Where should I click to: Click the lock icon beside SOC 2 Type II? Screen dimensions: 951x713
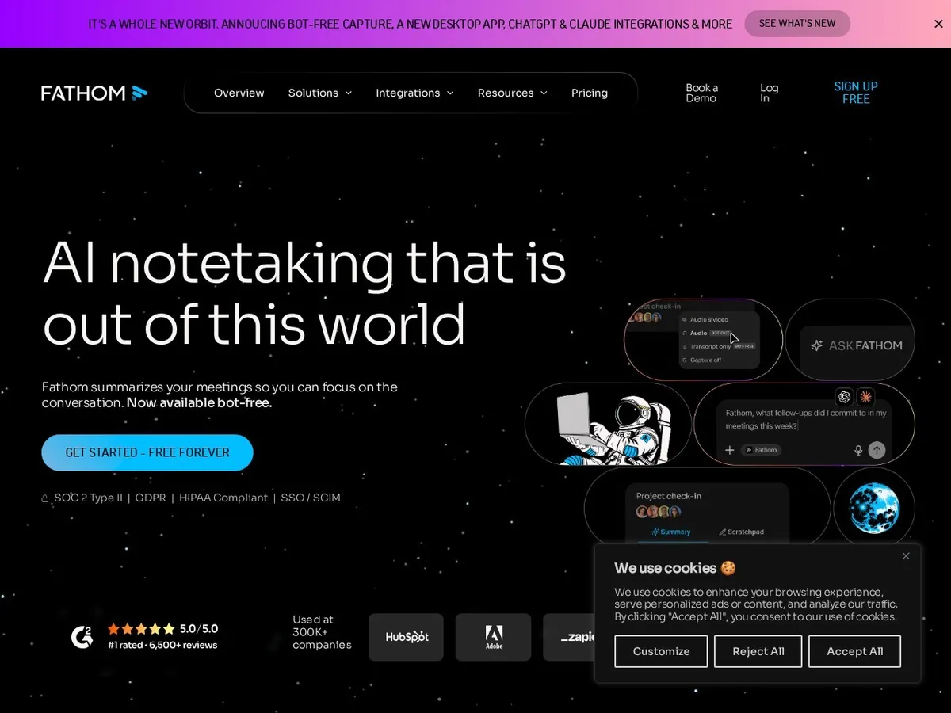point(45,498)
